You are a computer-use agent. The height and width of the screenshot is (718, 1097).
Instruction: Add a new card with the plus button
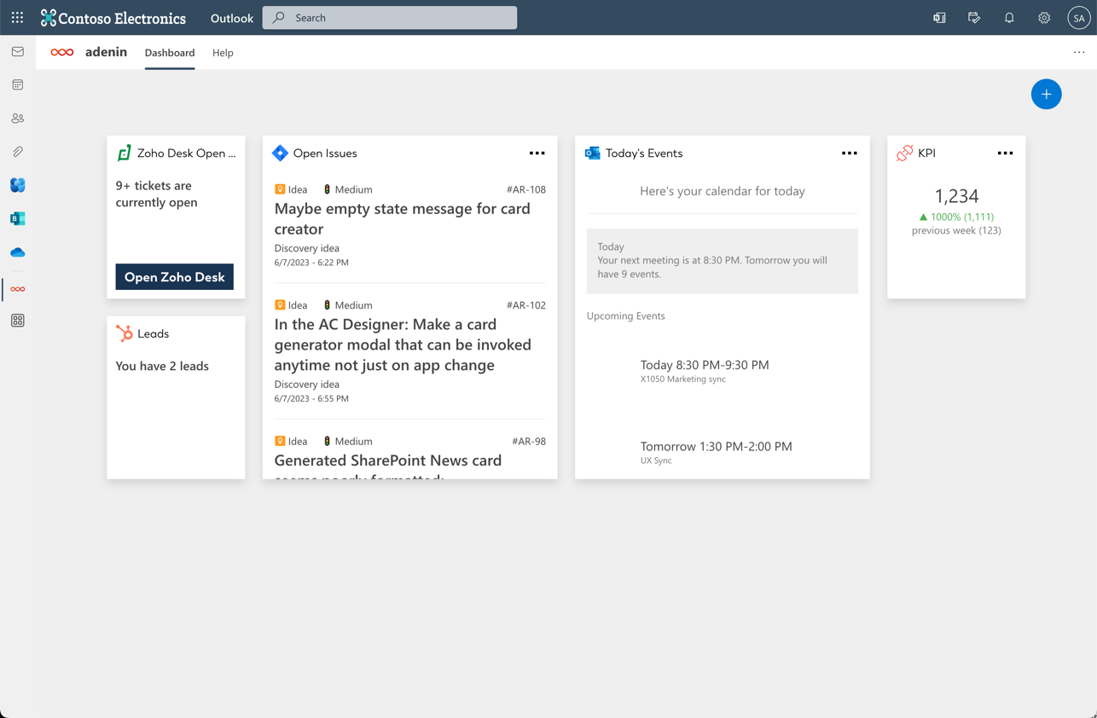(1047, 94)
